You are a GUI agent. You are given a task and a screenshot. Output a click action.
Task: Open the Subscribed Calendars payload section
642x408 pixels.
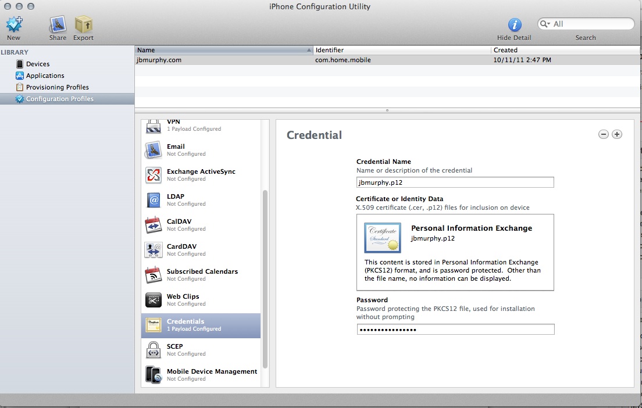201,275
